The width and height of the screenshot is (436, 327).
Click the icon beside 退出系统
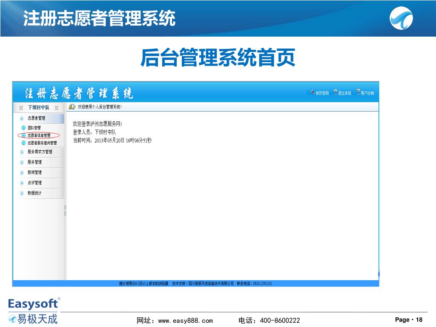click(x=336, y=92)
